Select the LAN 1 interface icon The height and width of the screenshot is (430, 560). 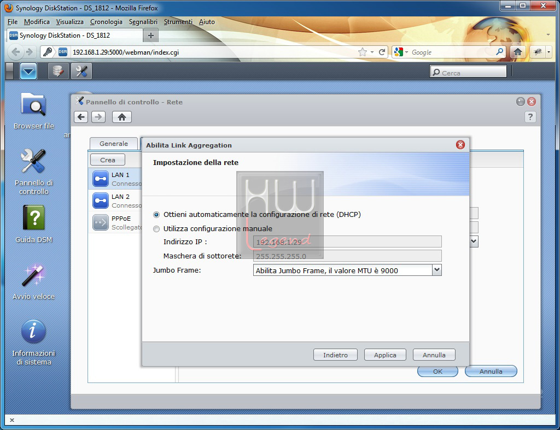[101, 179]
